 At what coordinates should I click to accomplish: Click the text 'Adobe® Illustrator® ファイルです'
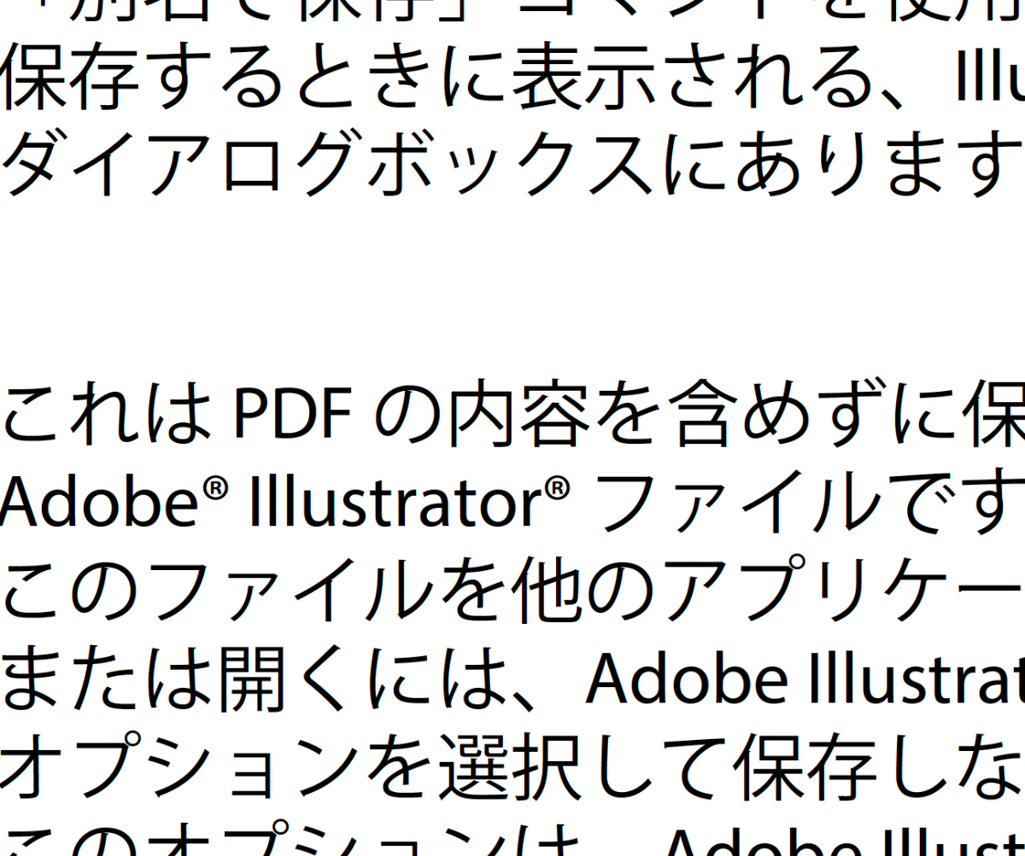512,504
